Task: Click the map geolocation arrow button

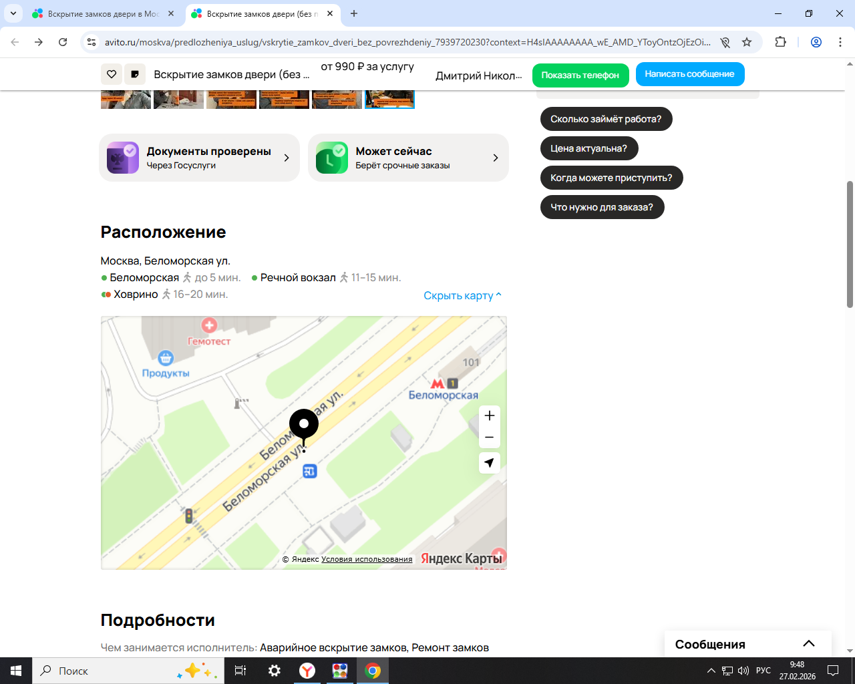Action: pyautogui.click(x=490, y=463)
